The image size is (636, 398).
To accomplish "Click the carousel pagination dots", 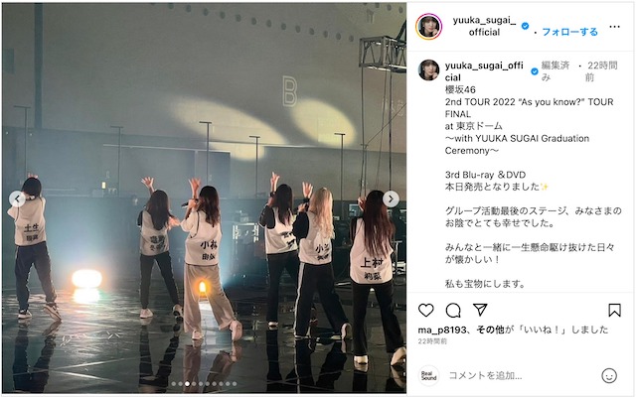I will [x=204, y=383].
